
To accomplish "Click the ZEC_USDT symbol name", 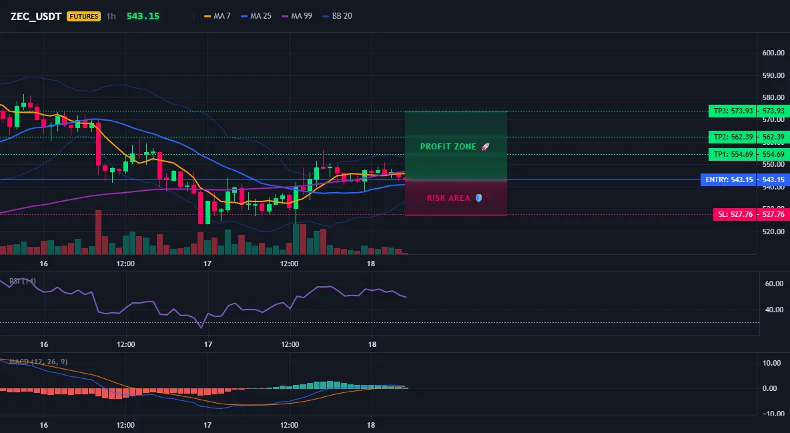I will click(36, 16).
